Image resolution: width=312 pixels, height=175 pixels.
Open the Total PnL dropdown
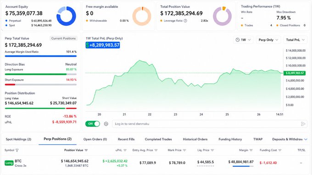295,40
